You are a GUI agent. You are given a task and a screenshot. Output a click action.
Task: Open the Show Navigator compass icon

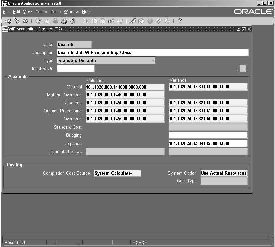coord(25,21)
